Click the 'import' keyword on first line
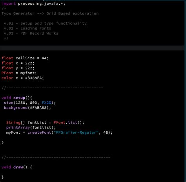Image resolution: width=186 pixels, height=182 pixels. click(9, 4)
